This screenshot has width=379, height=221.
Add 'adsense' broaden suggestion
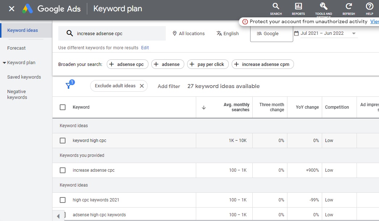[168, 64]
